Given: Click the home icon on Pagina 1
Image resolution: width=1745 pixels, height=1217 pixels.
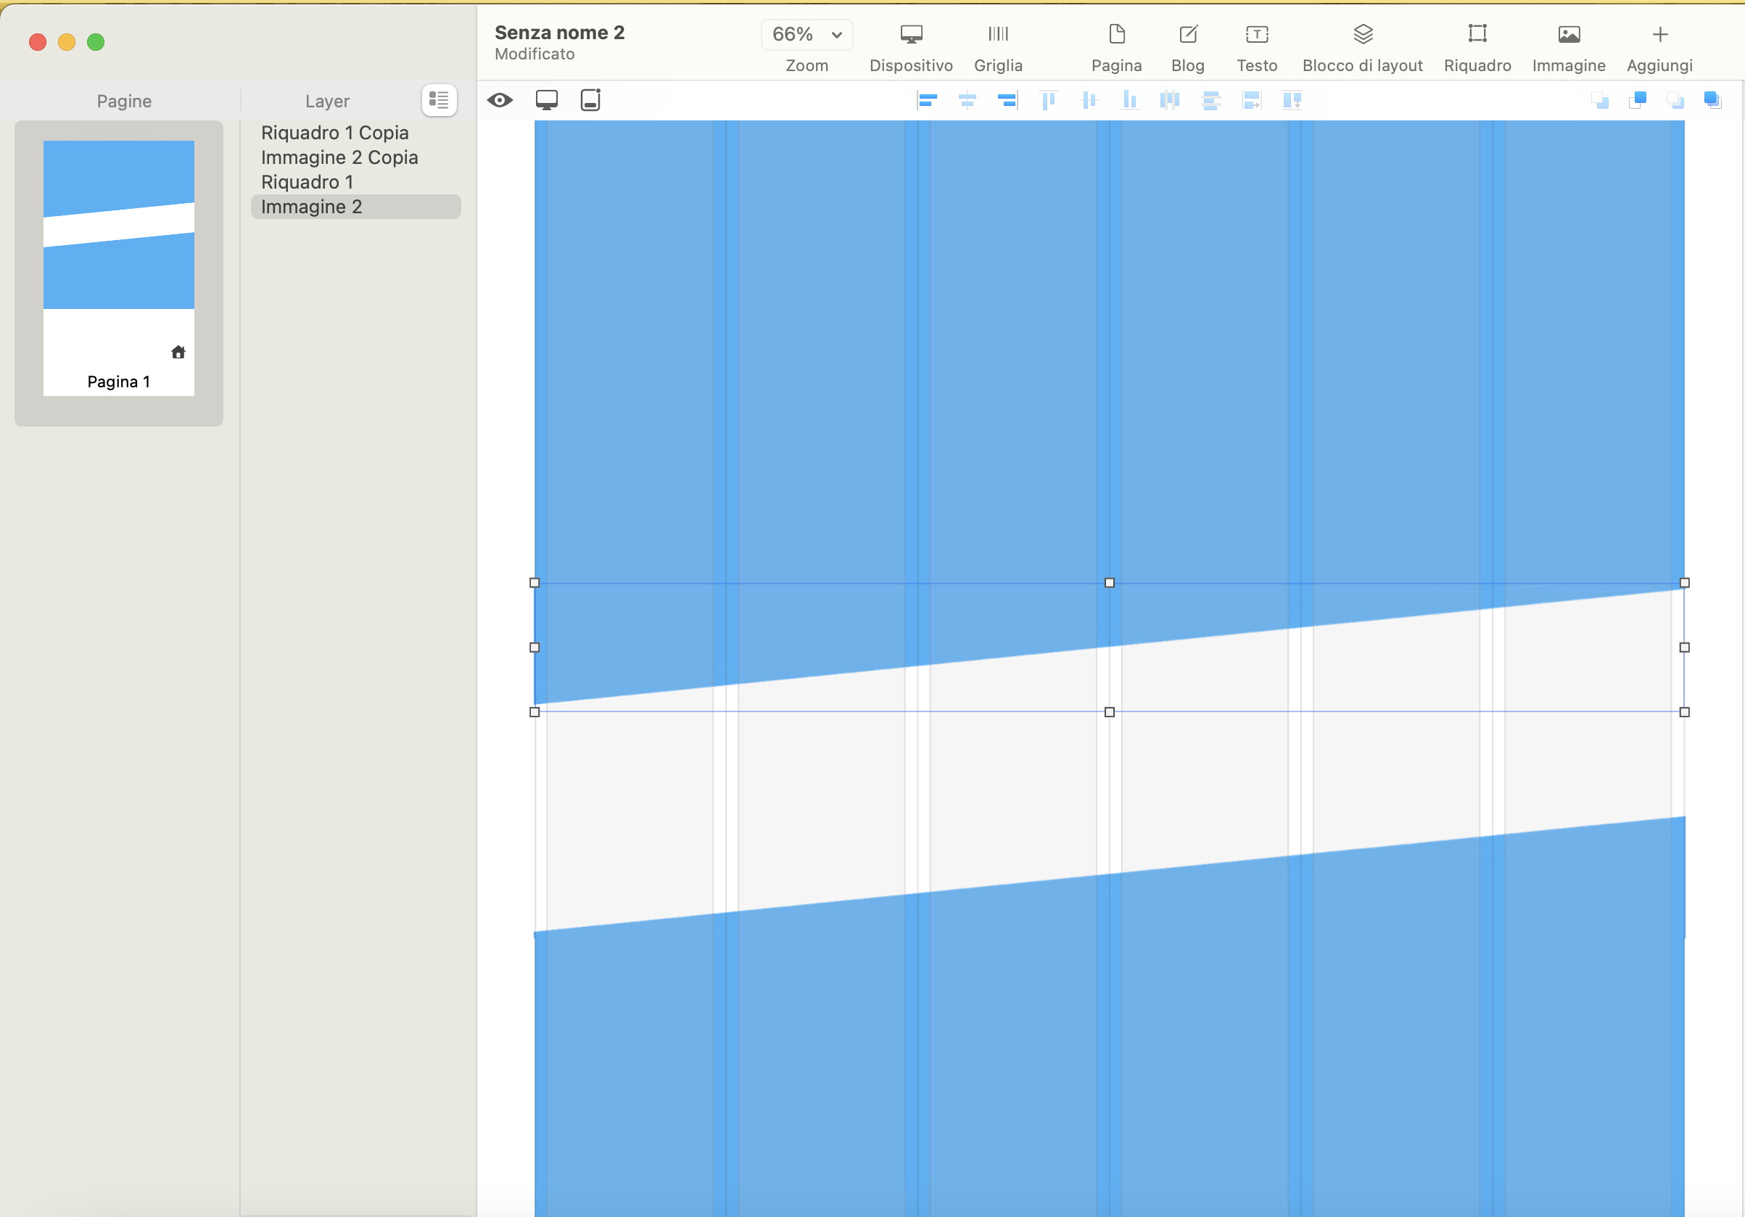Looking at the screenshot, I should pyautogui.click(x=178, y=352).
